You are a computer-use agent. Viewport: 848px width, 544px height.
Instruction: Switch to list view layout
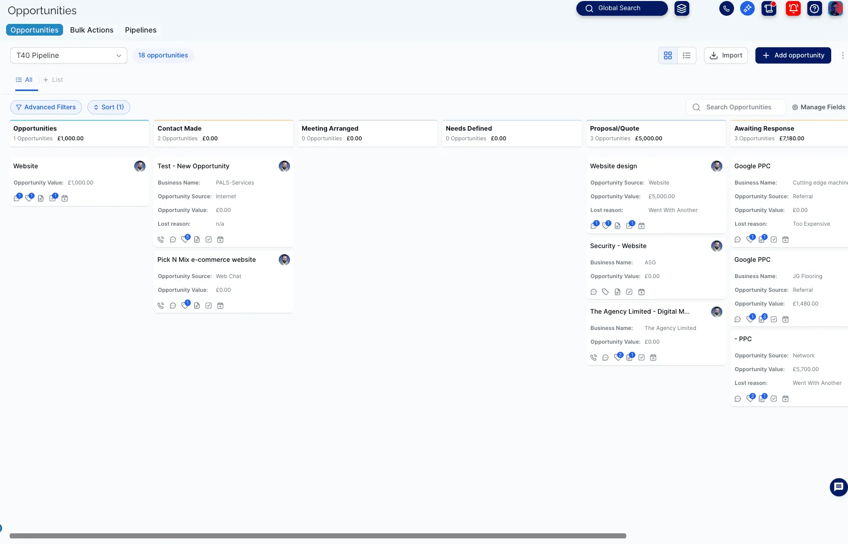pyautogui.click(x=686, y=55)
